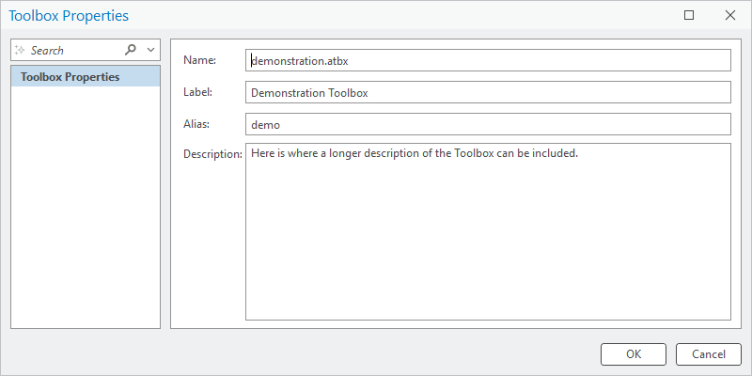Click the empty area of the left category list
The height and width of the screenshot is (376, 752).
[86, 206]
